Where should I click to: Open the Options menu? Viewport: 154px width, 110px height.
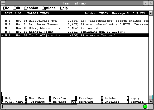click(49, 8)
